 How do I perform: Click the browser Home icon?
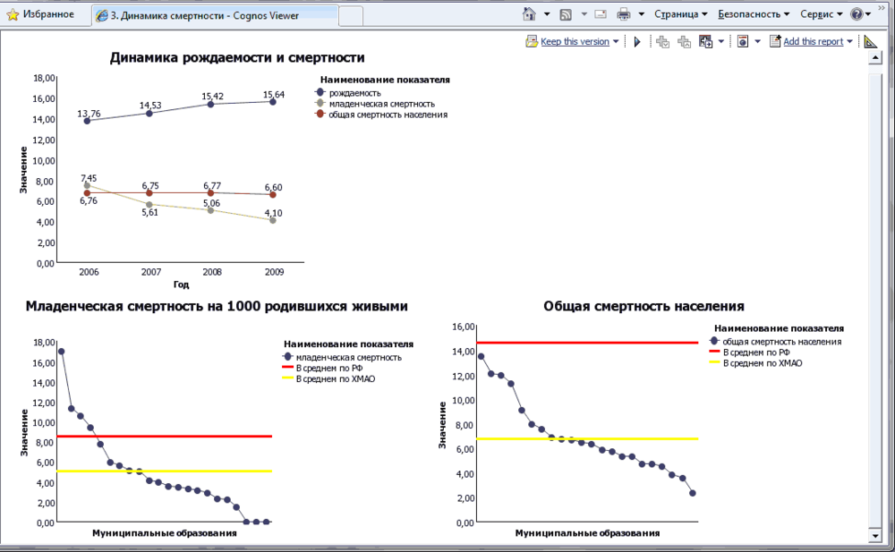coord(529,13)
